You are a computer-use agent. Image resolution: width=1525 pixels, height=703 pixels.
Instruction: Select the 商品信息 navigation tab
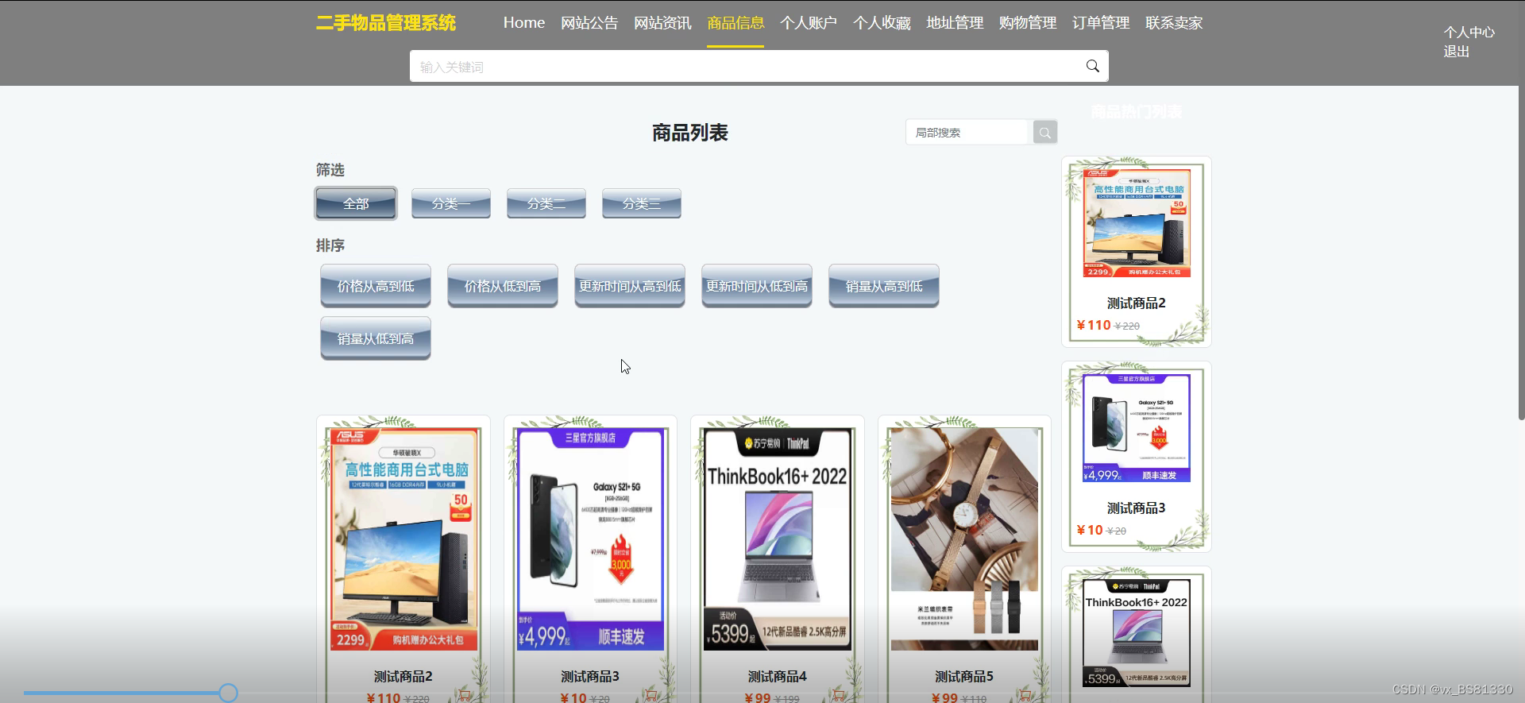735,23
